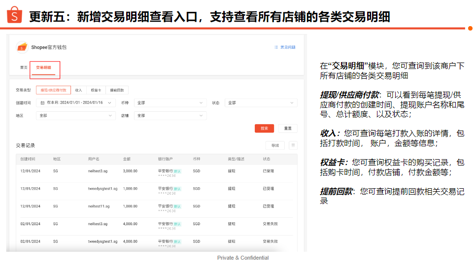Click the 金额 column header
Viewport: 476px width, 270px height.
point(127,159)
